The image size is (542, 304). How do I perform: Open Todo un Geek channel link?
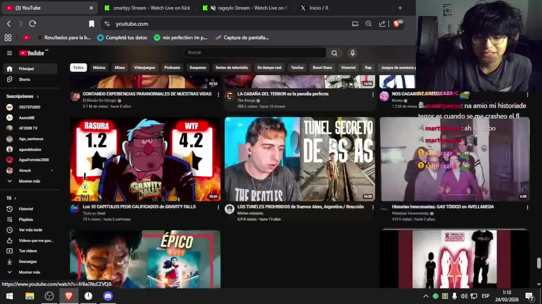coord(94,213)
